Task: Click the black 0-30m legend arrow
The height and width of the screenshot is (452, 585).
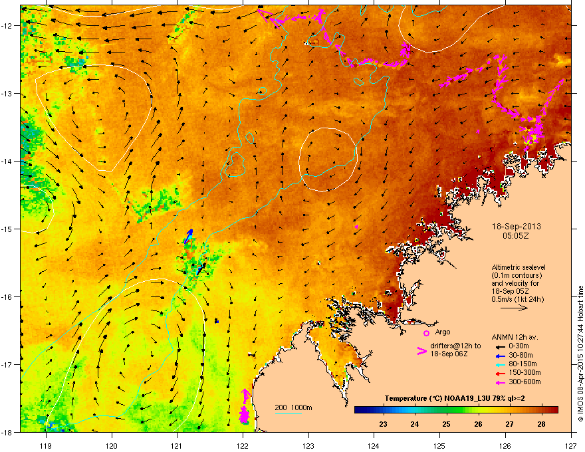Action: tap(499, 346)
